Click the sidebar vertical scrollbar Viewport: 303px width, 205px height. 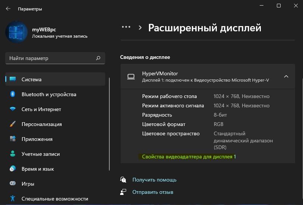point(109,124)
